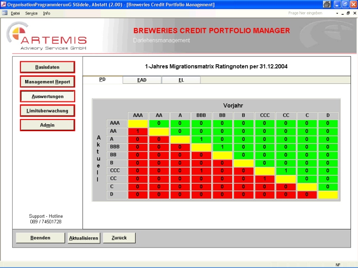Close the inner document window
The width and height of the screenshot is (358, 268).
355,13
